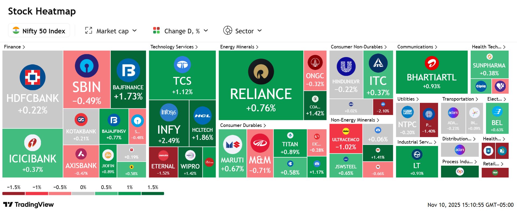Open the KOTAKBANK logo tile
Viewport: 517px width, 213px height.
click(x=81, y=119)
